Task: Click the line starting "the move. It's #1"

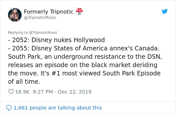Action: tap(84, 73)
